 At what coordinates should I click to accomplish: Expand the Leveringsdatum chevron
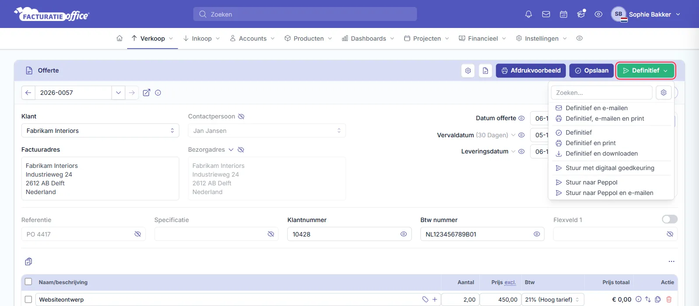pyautogui.click(x=513, y=151)
